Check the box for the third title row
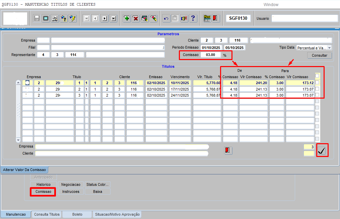Image resolution: width=340 pixels, height=219 pixels. (x=317, y=95)
